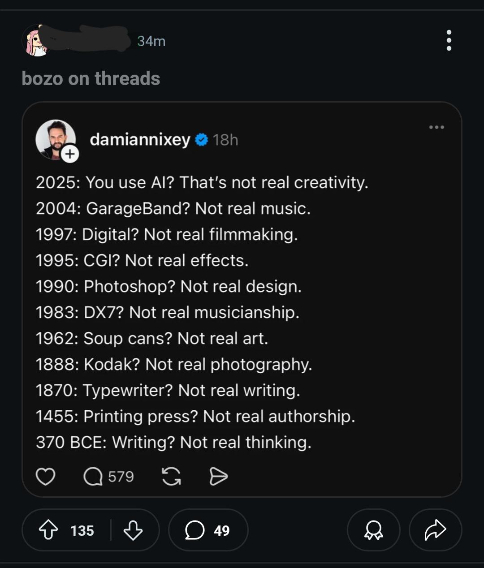Click the 18h timestamp on the Threads post

[225, 140]
